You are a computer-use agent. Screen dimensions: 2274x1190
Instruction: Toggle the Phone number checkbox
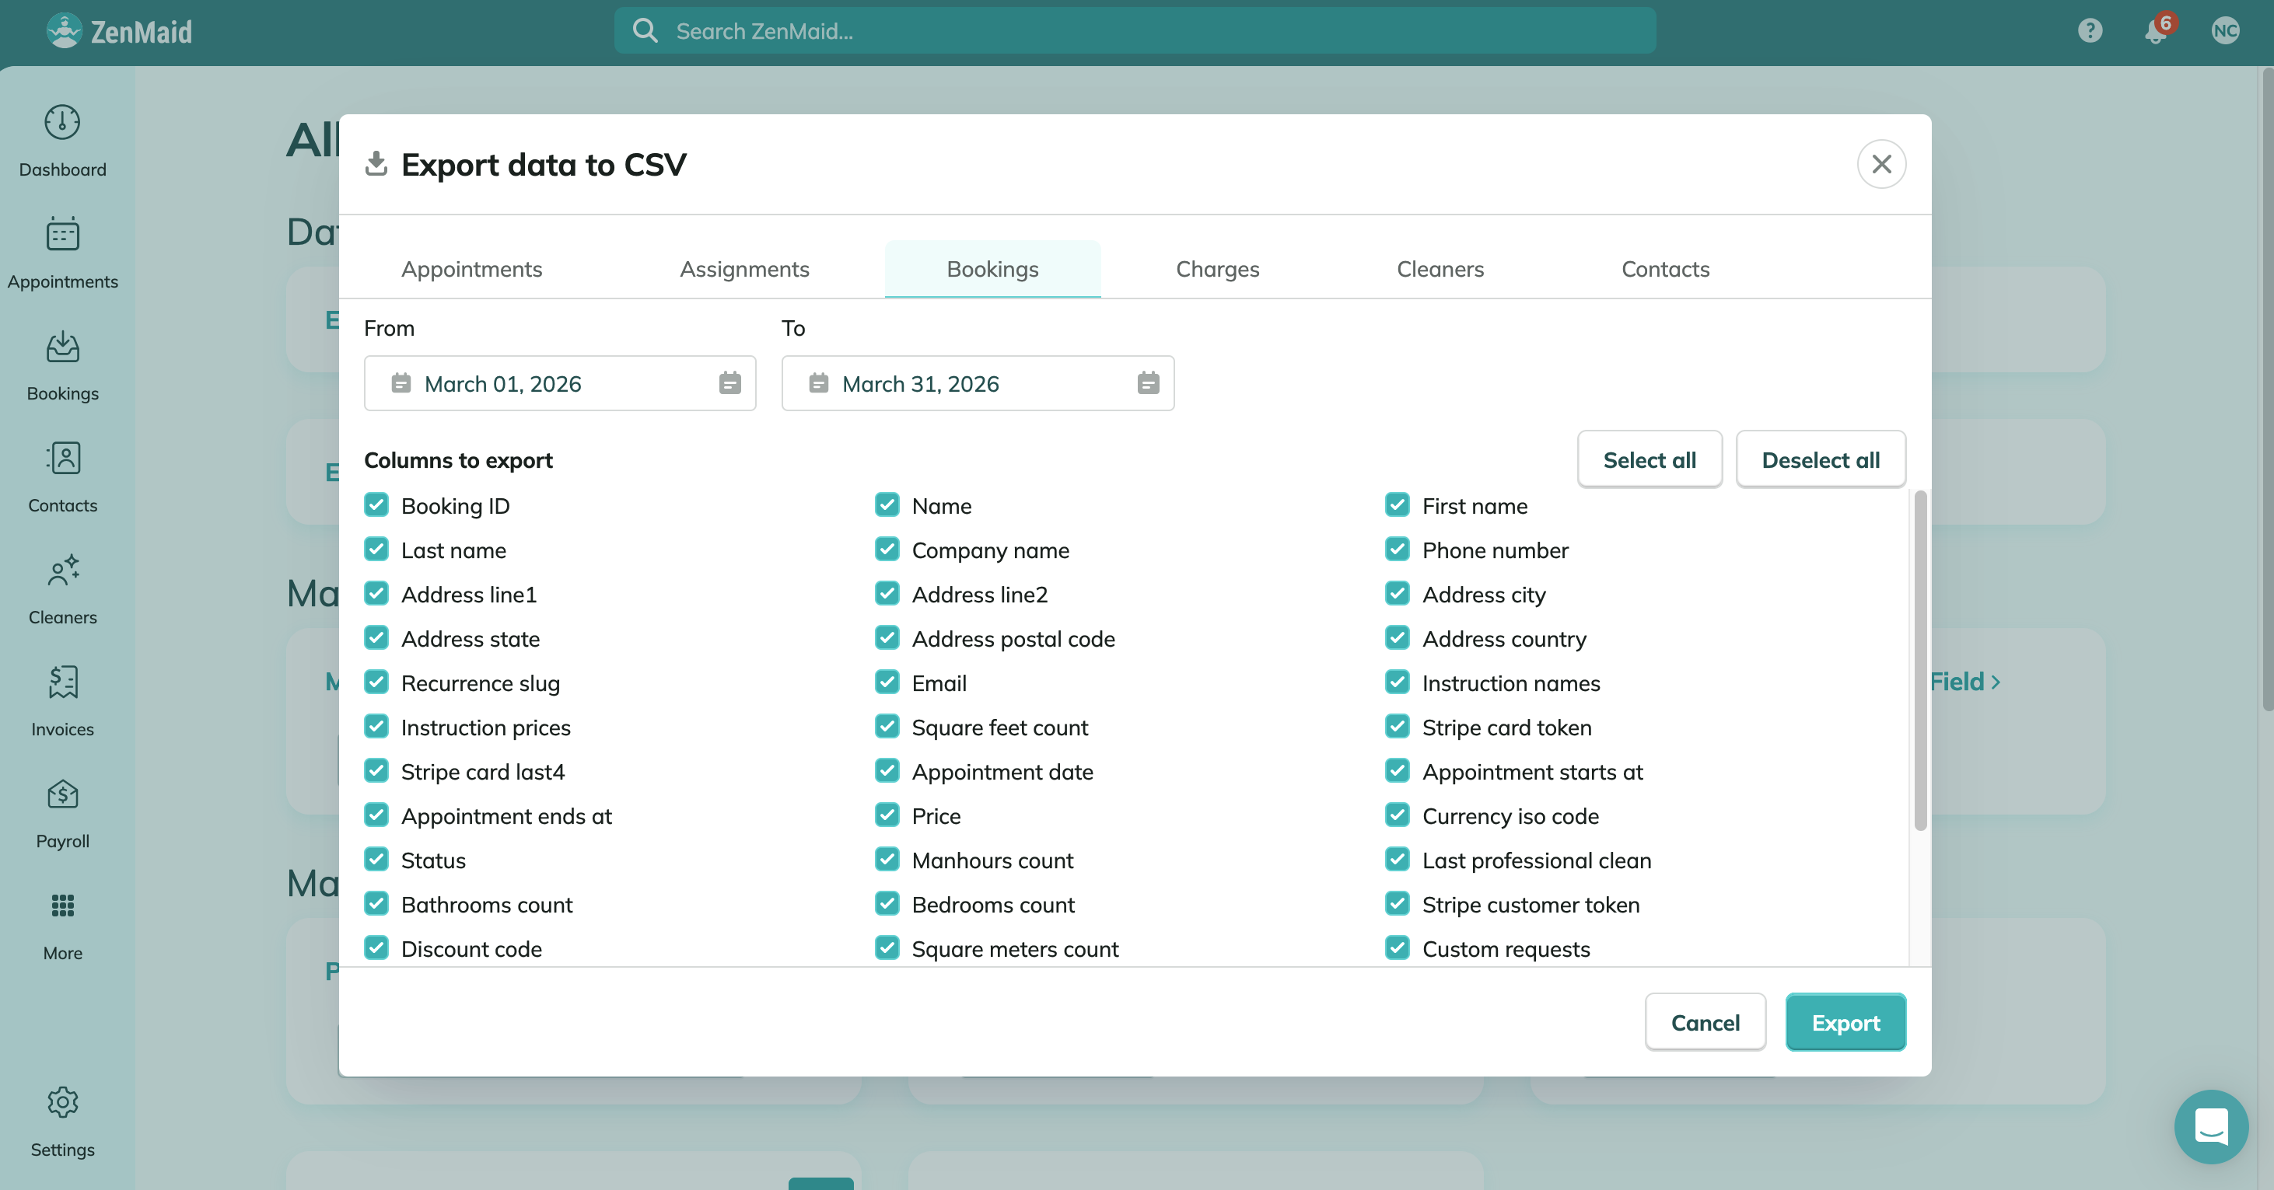tap(1397, 550)
